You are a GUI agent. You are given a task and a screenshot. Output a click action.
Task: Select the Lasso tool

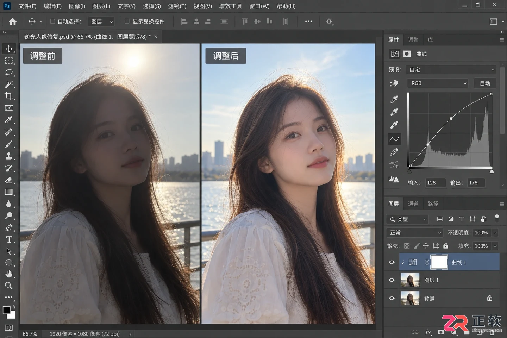coord(9,72)
